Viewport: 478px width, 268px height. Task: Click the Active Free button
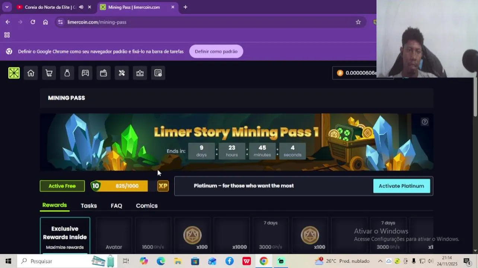tap(62, 186)
